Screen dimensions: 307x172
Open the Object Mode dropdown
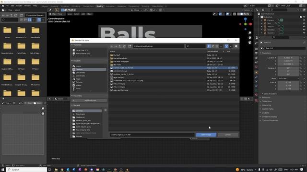click(x=57, y=14)
